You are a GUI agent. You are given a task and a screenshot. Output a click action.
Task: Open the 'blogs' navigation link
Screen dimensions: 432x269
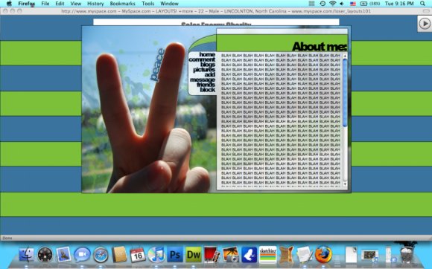(x=208, y=65)
